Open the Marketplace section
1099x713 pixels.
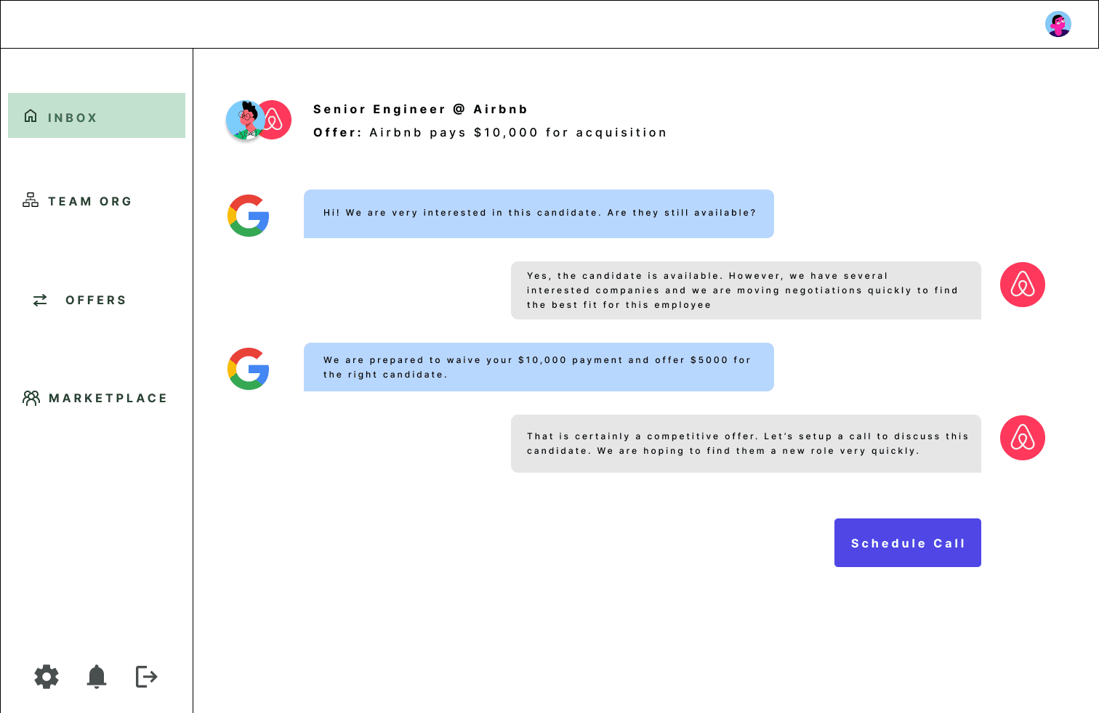pyautogui.click(x=95, y=398)
